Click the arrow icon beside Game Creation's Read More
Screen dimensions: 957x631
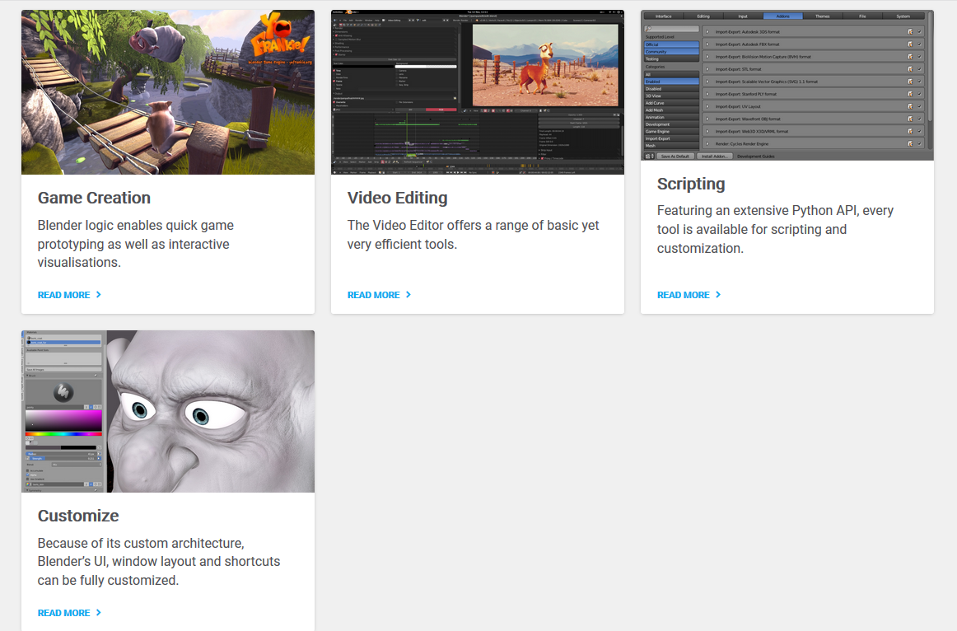click(x=98, y=295)
